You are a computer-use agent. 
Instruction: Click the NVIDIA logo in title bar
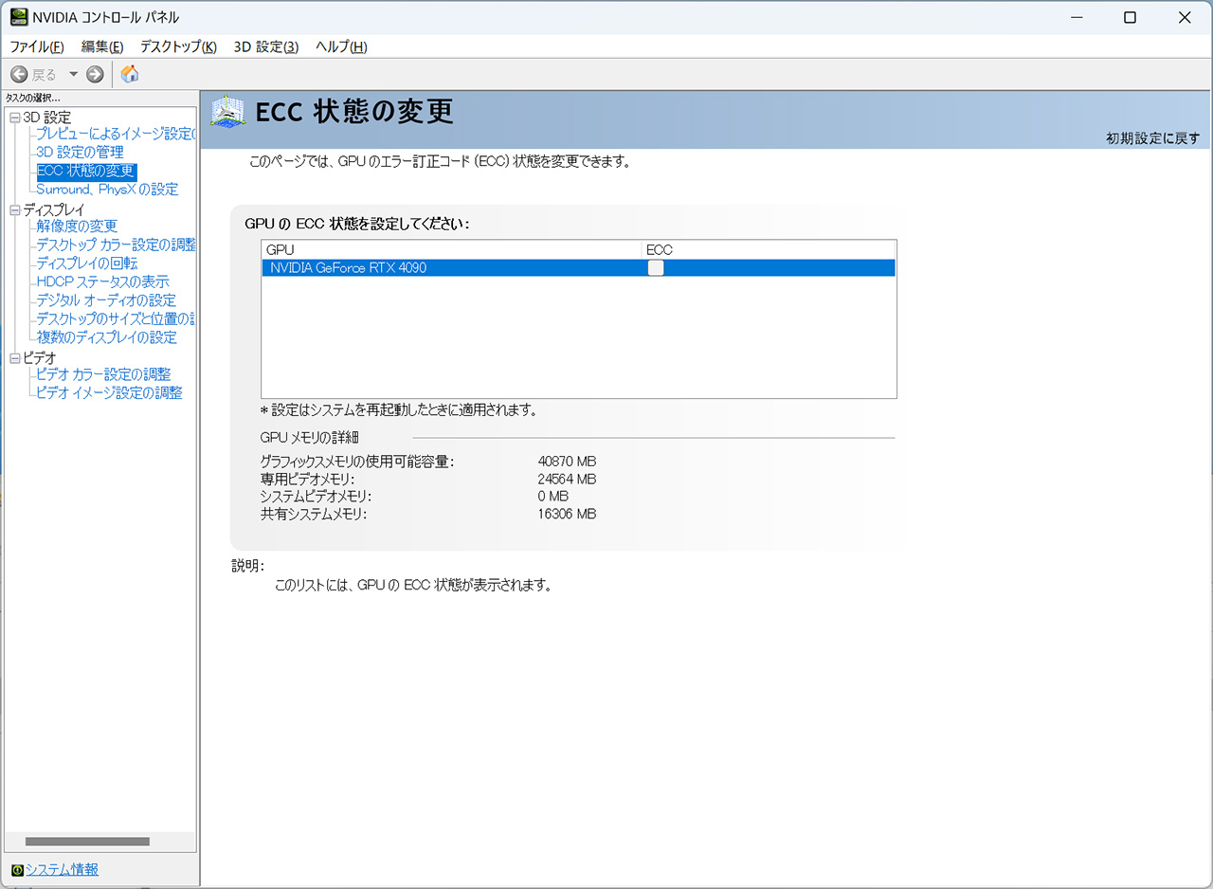pyautogui.click(x=18, y=17)
